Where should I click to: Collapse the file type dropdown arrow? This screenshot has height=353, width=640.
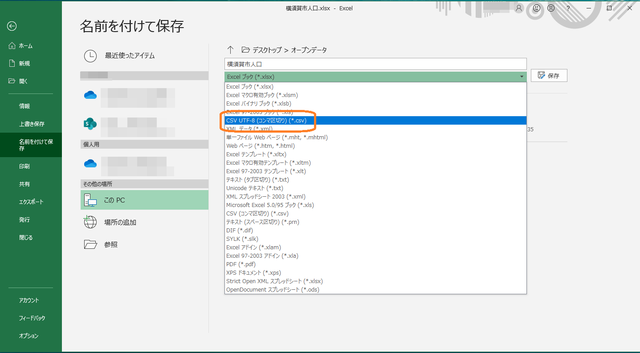point(522,77)
